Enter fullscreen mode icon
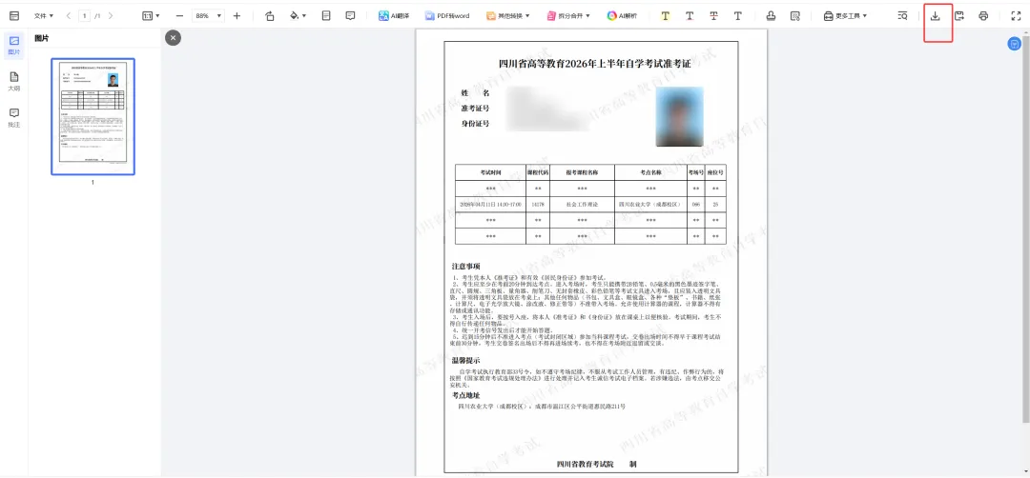 1016,16
